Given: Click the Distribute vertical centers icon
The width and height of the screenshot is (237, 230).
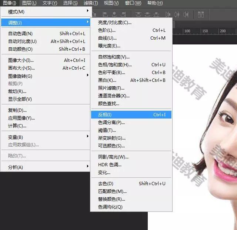Looking at the screenshot, I should [147, 14].
